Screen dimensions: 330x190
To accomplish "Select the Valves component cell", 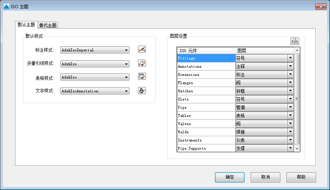I will click(206, 124).
